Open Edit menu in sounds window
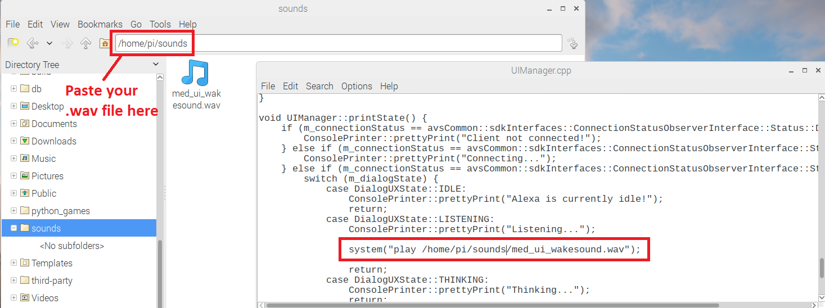The width and height of the screenshot is (825, 308). (35, 24)
